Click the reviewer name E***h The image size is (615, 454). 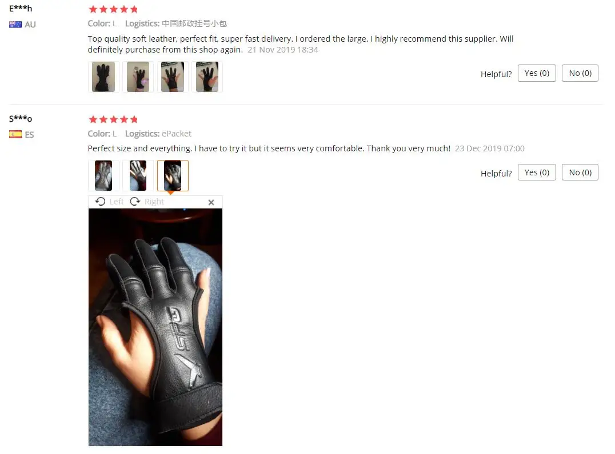21,8
